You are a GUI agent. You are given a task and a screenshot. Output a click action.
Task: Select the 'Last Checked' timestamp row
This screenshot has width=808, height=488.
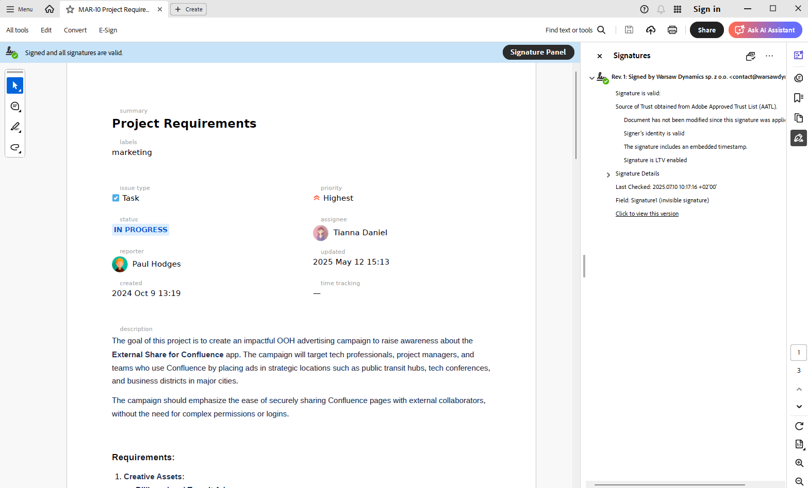pyautogui.click(x=666, y=187)
